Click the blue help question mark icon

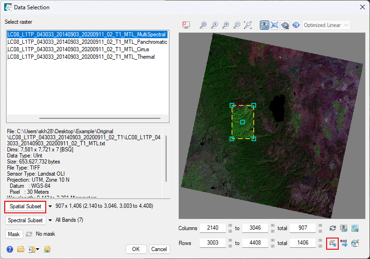tap(10, 249)
